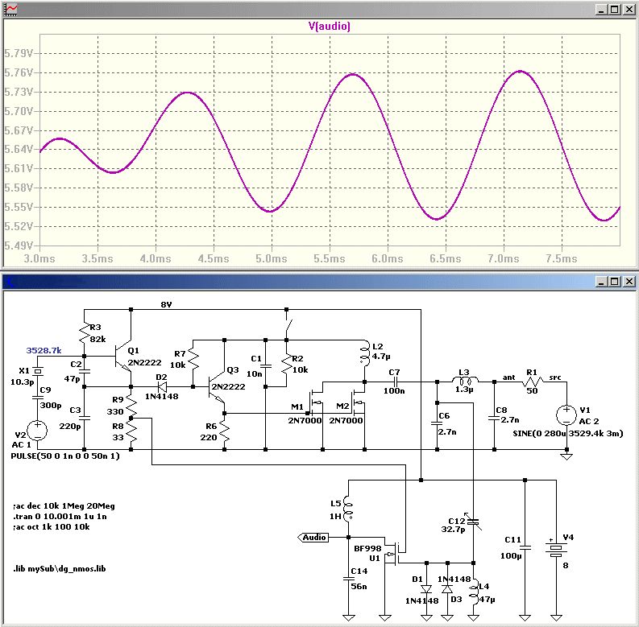Select the V4 battery symbol
This screenshot has height=627, width=639.
point(555,551)
